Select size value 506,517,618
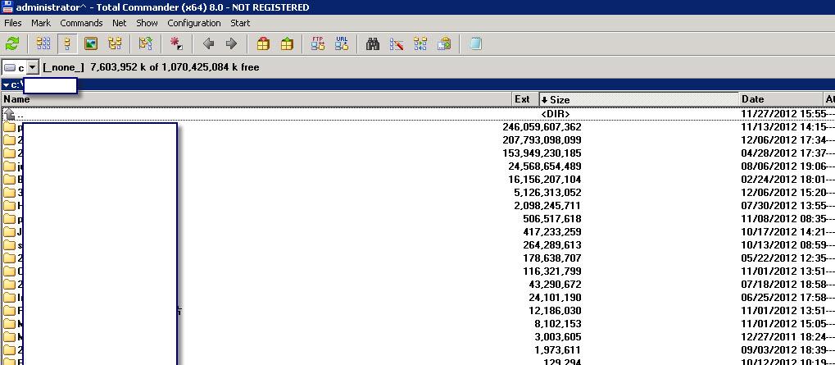Viewport: 835px width, 365px height. 552,219
